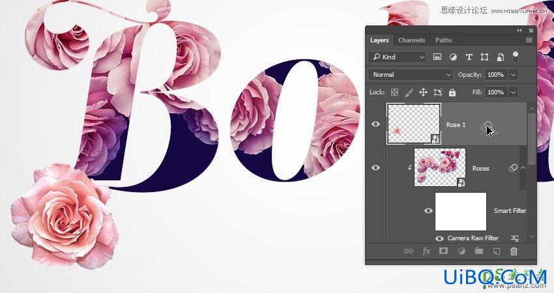Lock all padlock icon
Viewport: 554px width, 293px height.
[x=452, y=92]
